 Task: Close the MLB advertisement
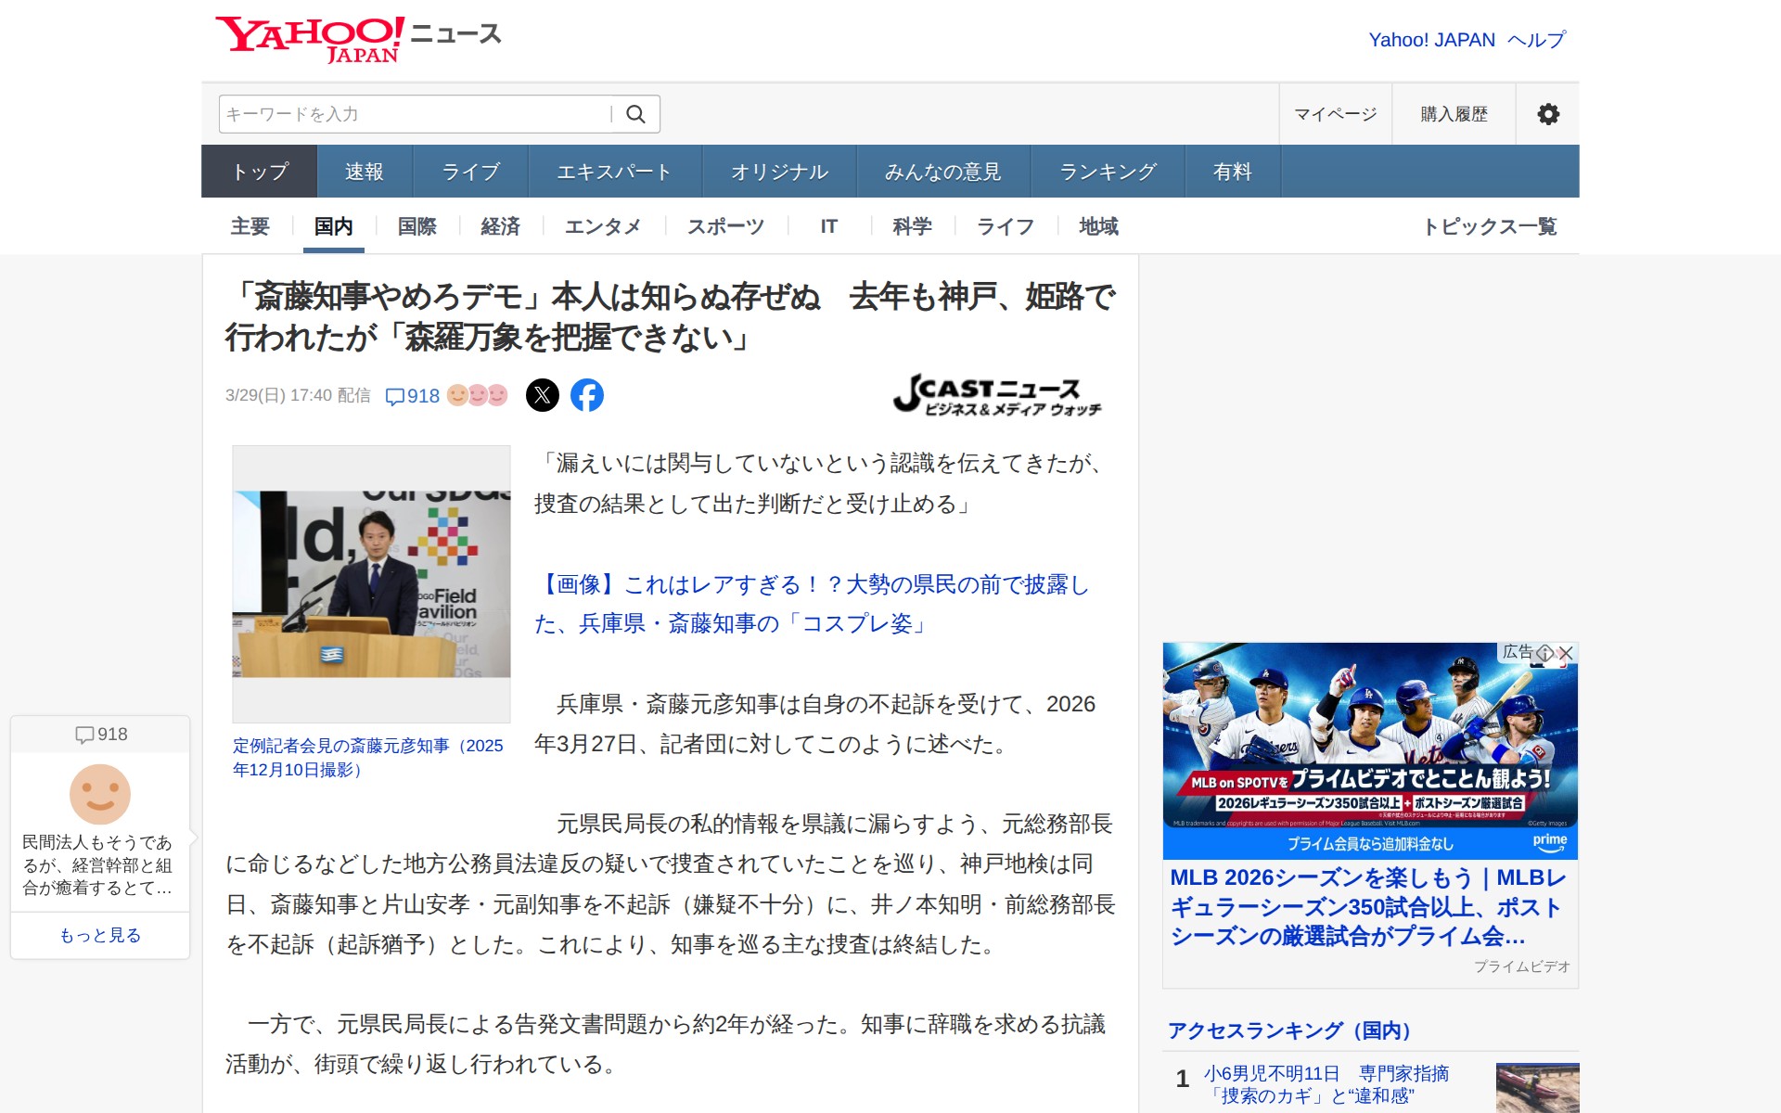(x=1566, y=654)
